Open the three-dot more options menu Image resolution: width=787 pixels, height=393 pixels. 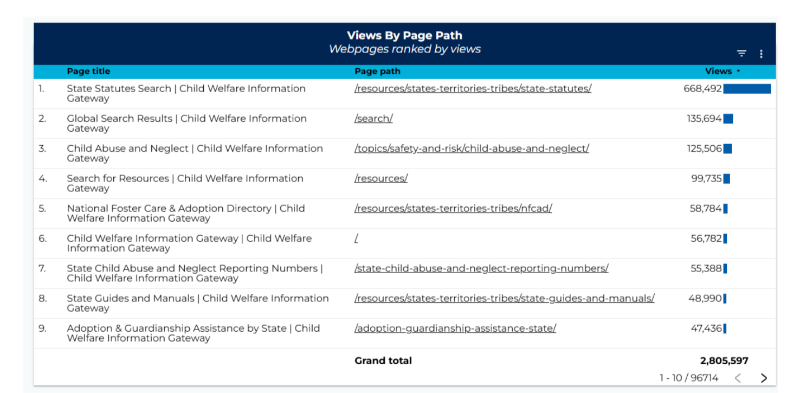761,54
